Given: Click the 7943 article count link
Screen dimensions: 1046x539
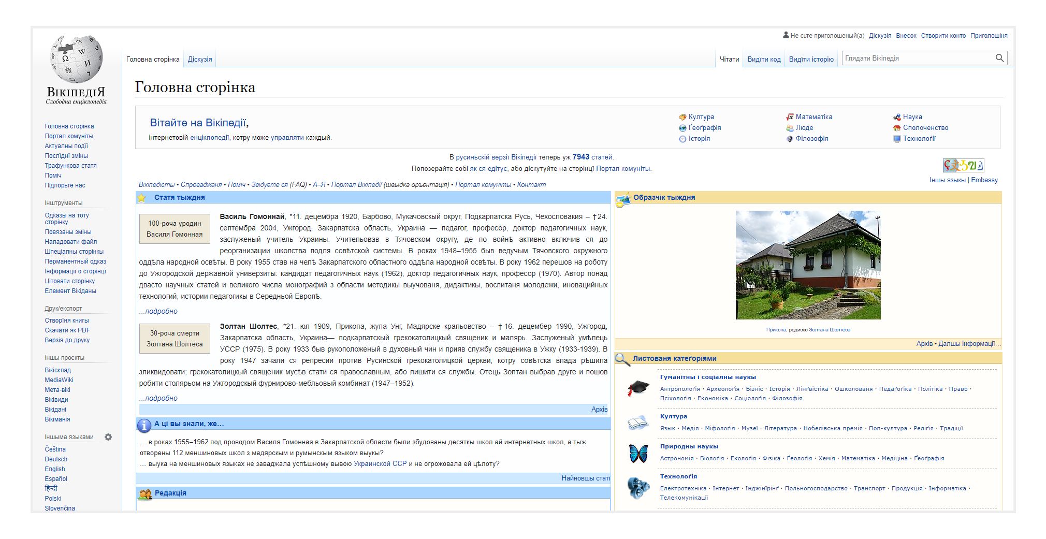Looking at the screenshot, I should [x=580, y=157].
